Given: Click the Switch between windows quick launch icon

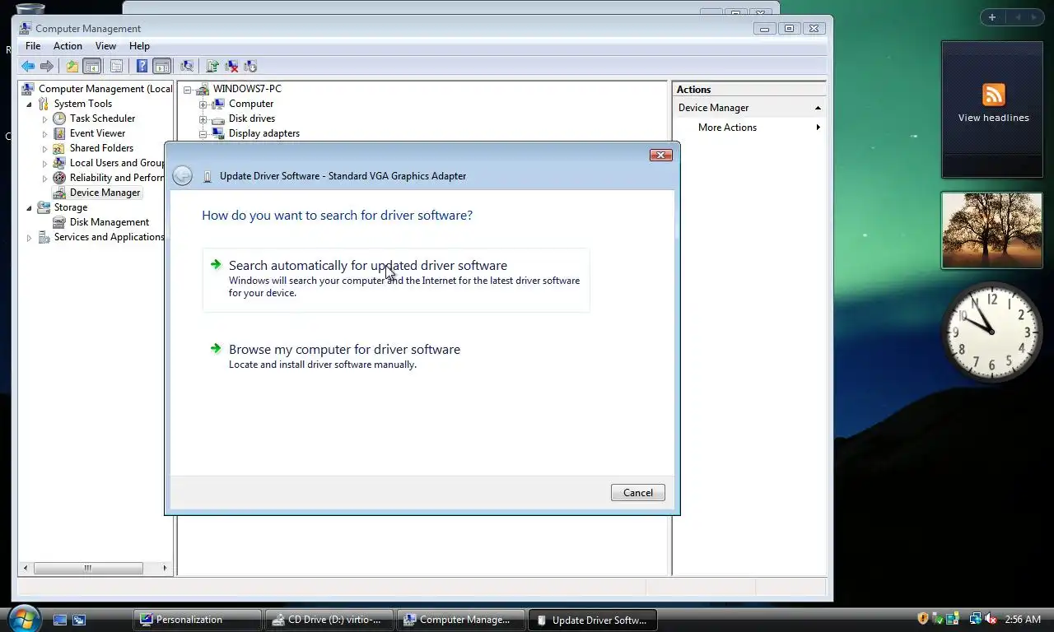Looking at the screenshot, I should 79,620.
